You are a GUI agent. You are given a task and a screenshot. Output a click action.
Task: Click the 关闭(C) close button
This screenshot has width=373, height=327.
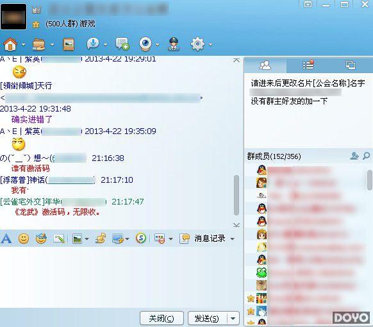[162, 318]
